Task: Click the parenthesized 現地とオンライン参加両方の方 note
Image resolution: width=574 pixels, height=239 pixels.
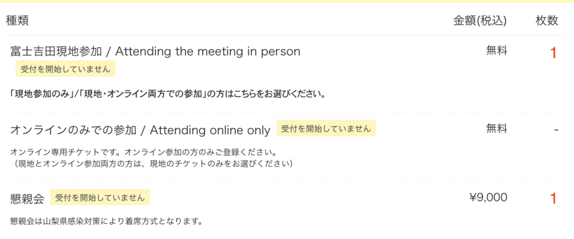Action: pos(152,164)
